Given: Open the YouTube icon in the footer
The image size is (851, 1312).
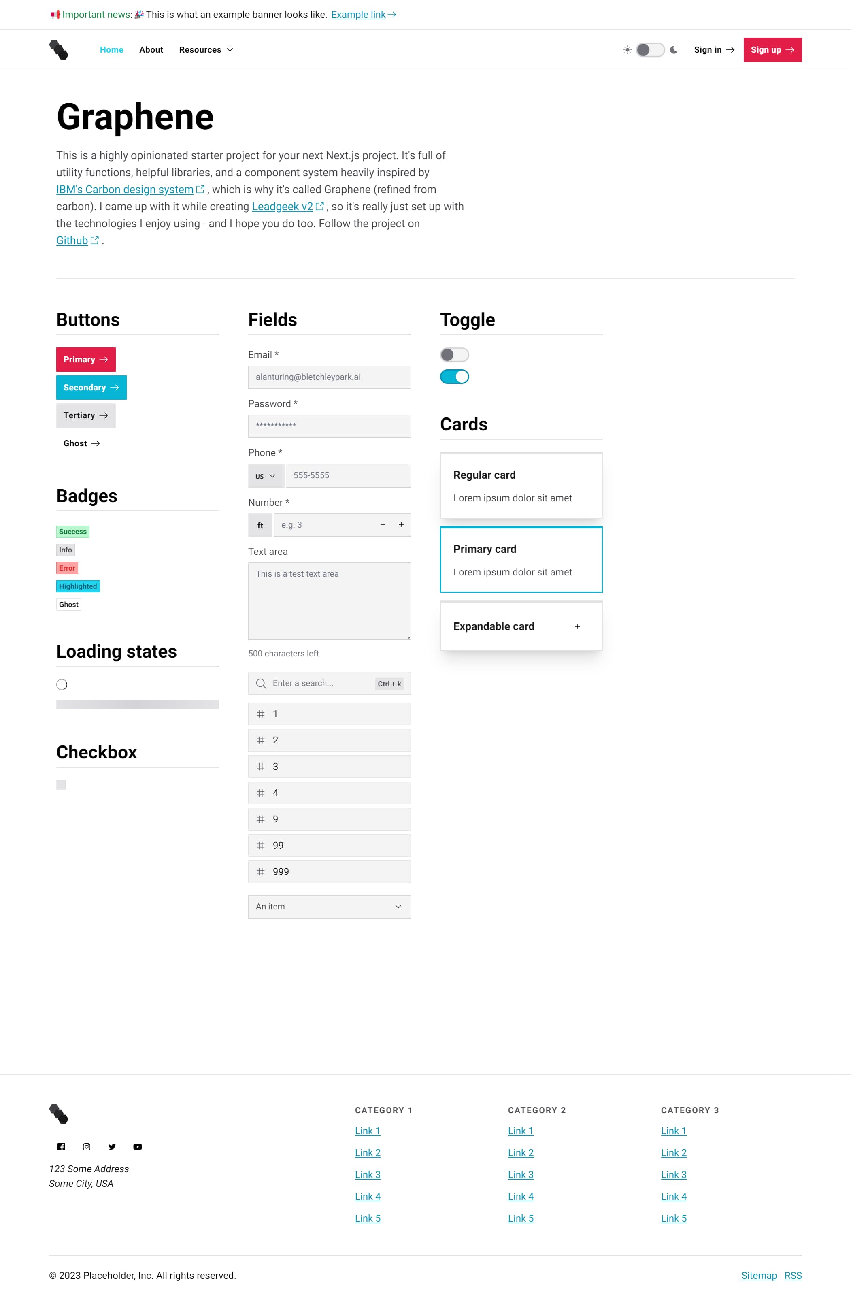Looking at the screenshot, I should tap(138, 1147).
